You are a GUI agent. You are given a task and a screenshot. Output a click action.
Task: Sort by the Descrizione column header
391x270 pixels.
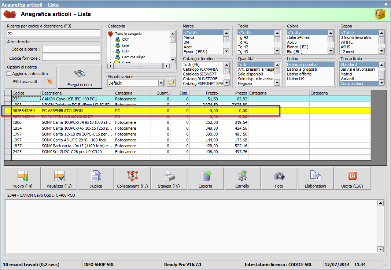coord(78,93)
